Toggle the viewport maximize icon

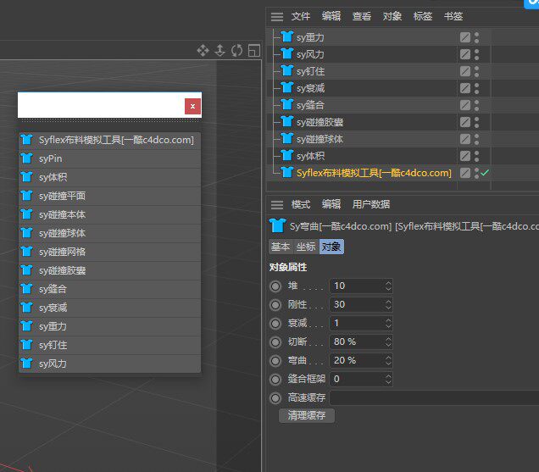pyautogui.click(x=254, y=51)
